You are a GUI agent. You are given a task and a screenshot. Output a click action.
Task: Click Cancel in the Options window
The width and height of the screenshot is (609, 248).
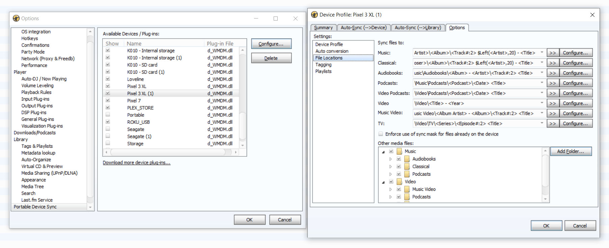point(285,220)
